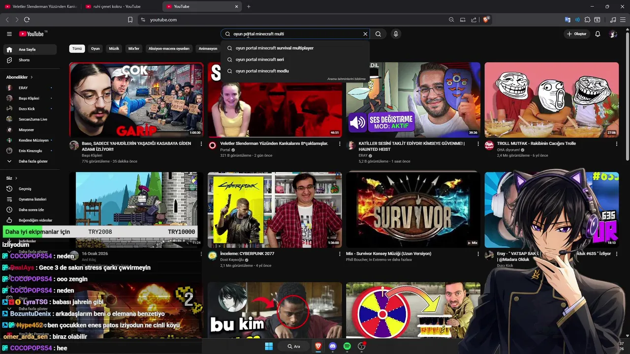Image resolution: width=630 pixels, height=354 pixels.
Task: Click the YouTube logo
Action: coord(32,34)
